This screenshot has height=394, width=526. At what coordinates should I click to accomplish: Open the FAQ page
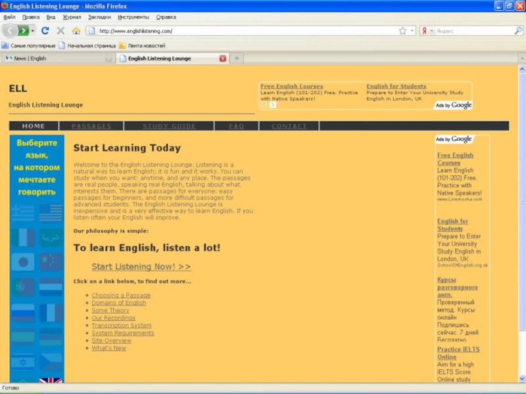[237, 126]
